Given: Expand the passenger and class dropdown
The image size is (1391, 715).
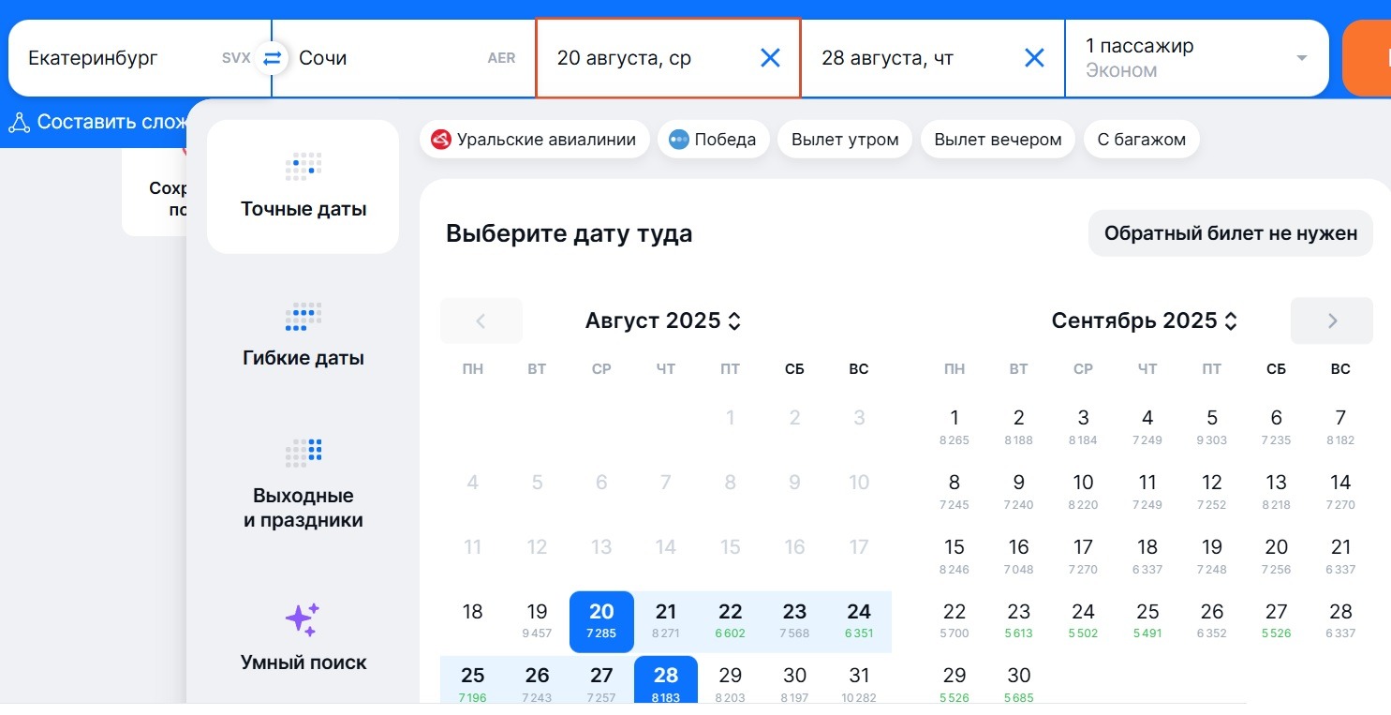Looking at the screenshot, I should click(1197, 58).
